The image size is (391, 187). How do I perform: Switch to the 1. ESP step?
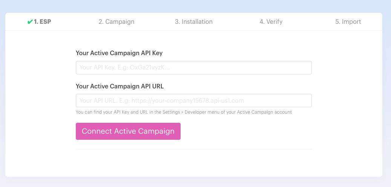(x=42, y=22)
